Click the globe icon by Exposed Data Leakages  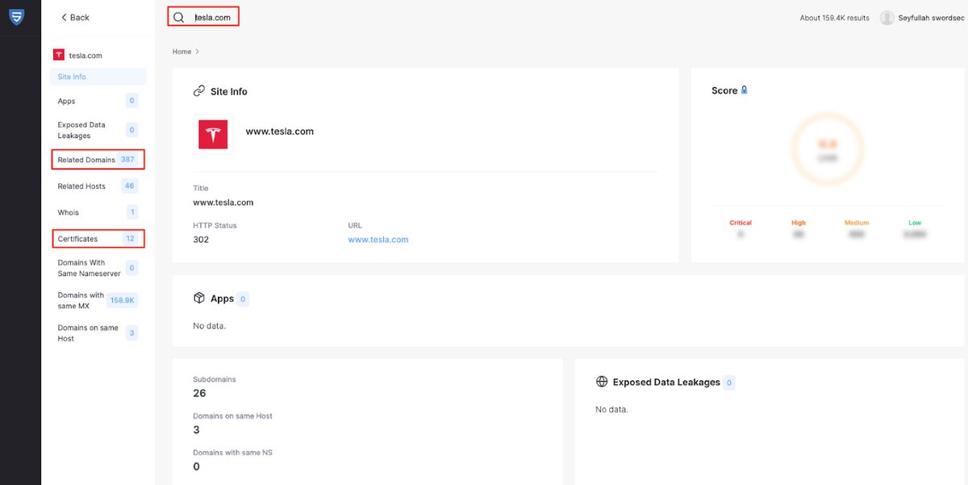coord(602,382)
